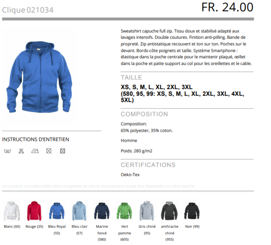Click the 40° wash care icon
Screen dimensions: 271x245
8,151
